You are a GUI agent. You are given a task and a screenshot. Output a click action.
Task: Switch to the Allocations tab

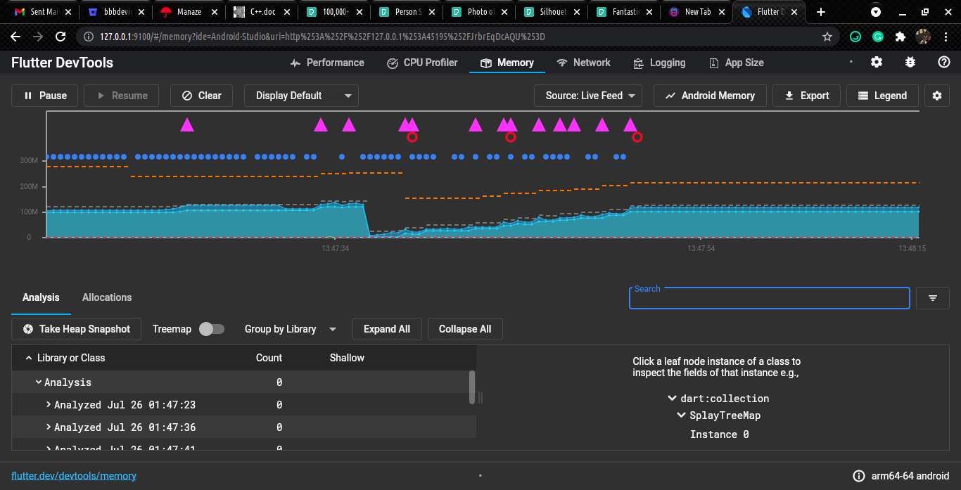tap(106, 297)
